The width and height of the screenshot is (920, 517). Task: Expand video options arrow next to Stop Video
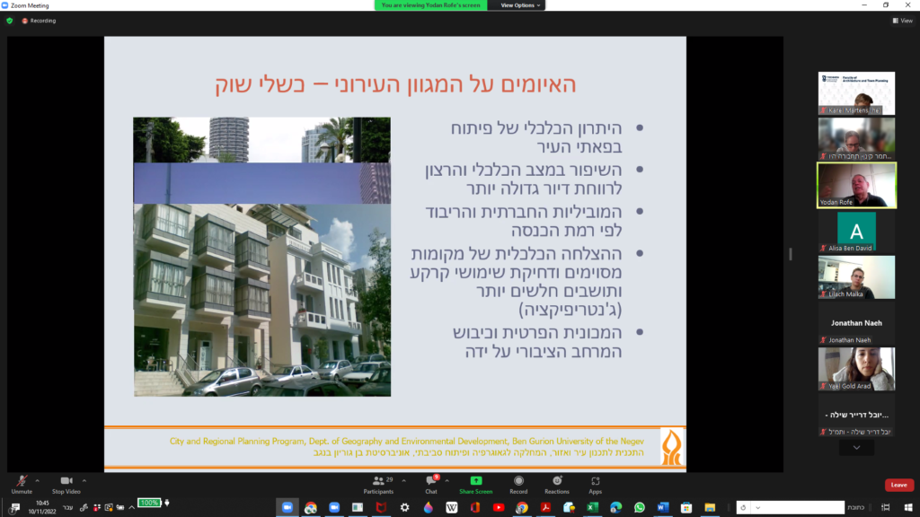pyautogui.click(x=85, y=479)
